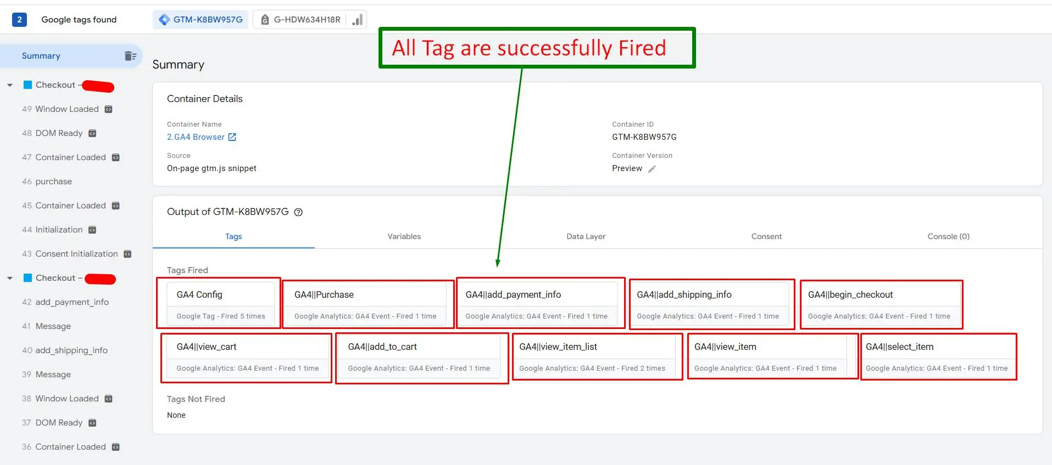Image resolution: width=1052 pixels, height=465 pixels.
Task: Click the 'On-page gtm.js snippet' source text
Action: (x=211, y=168)
